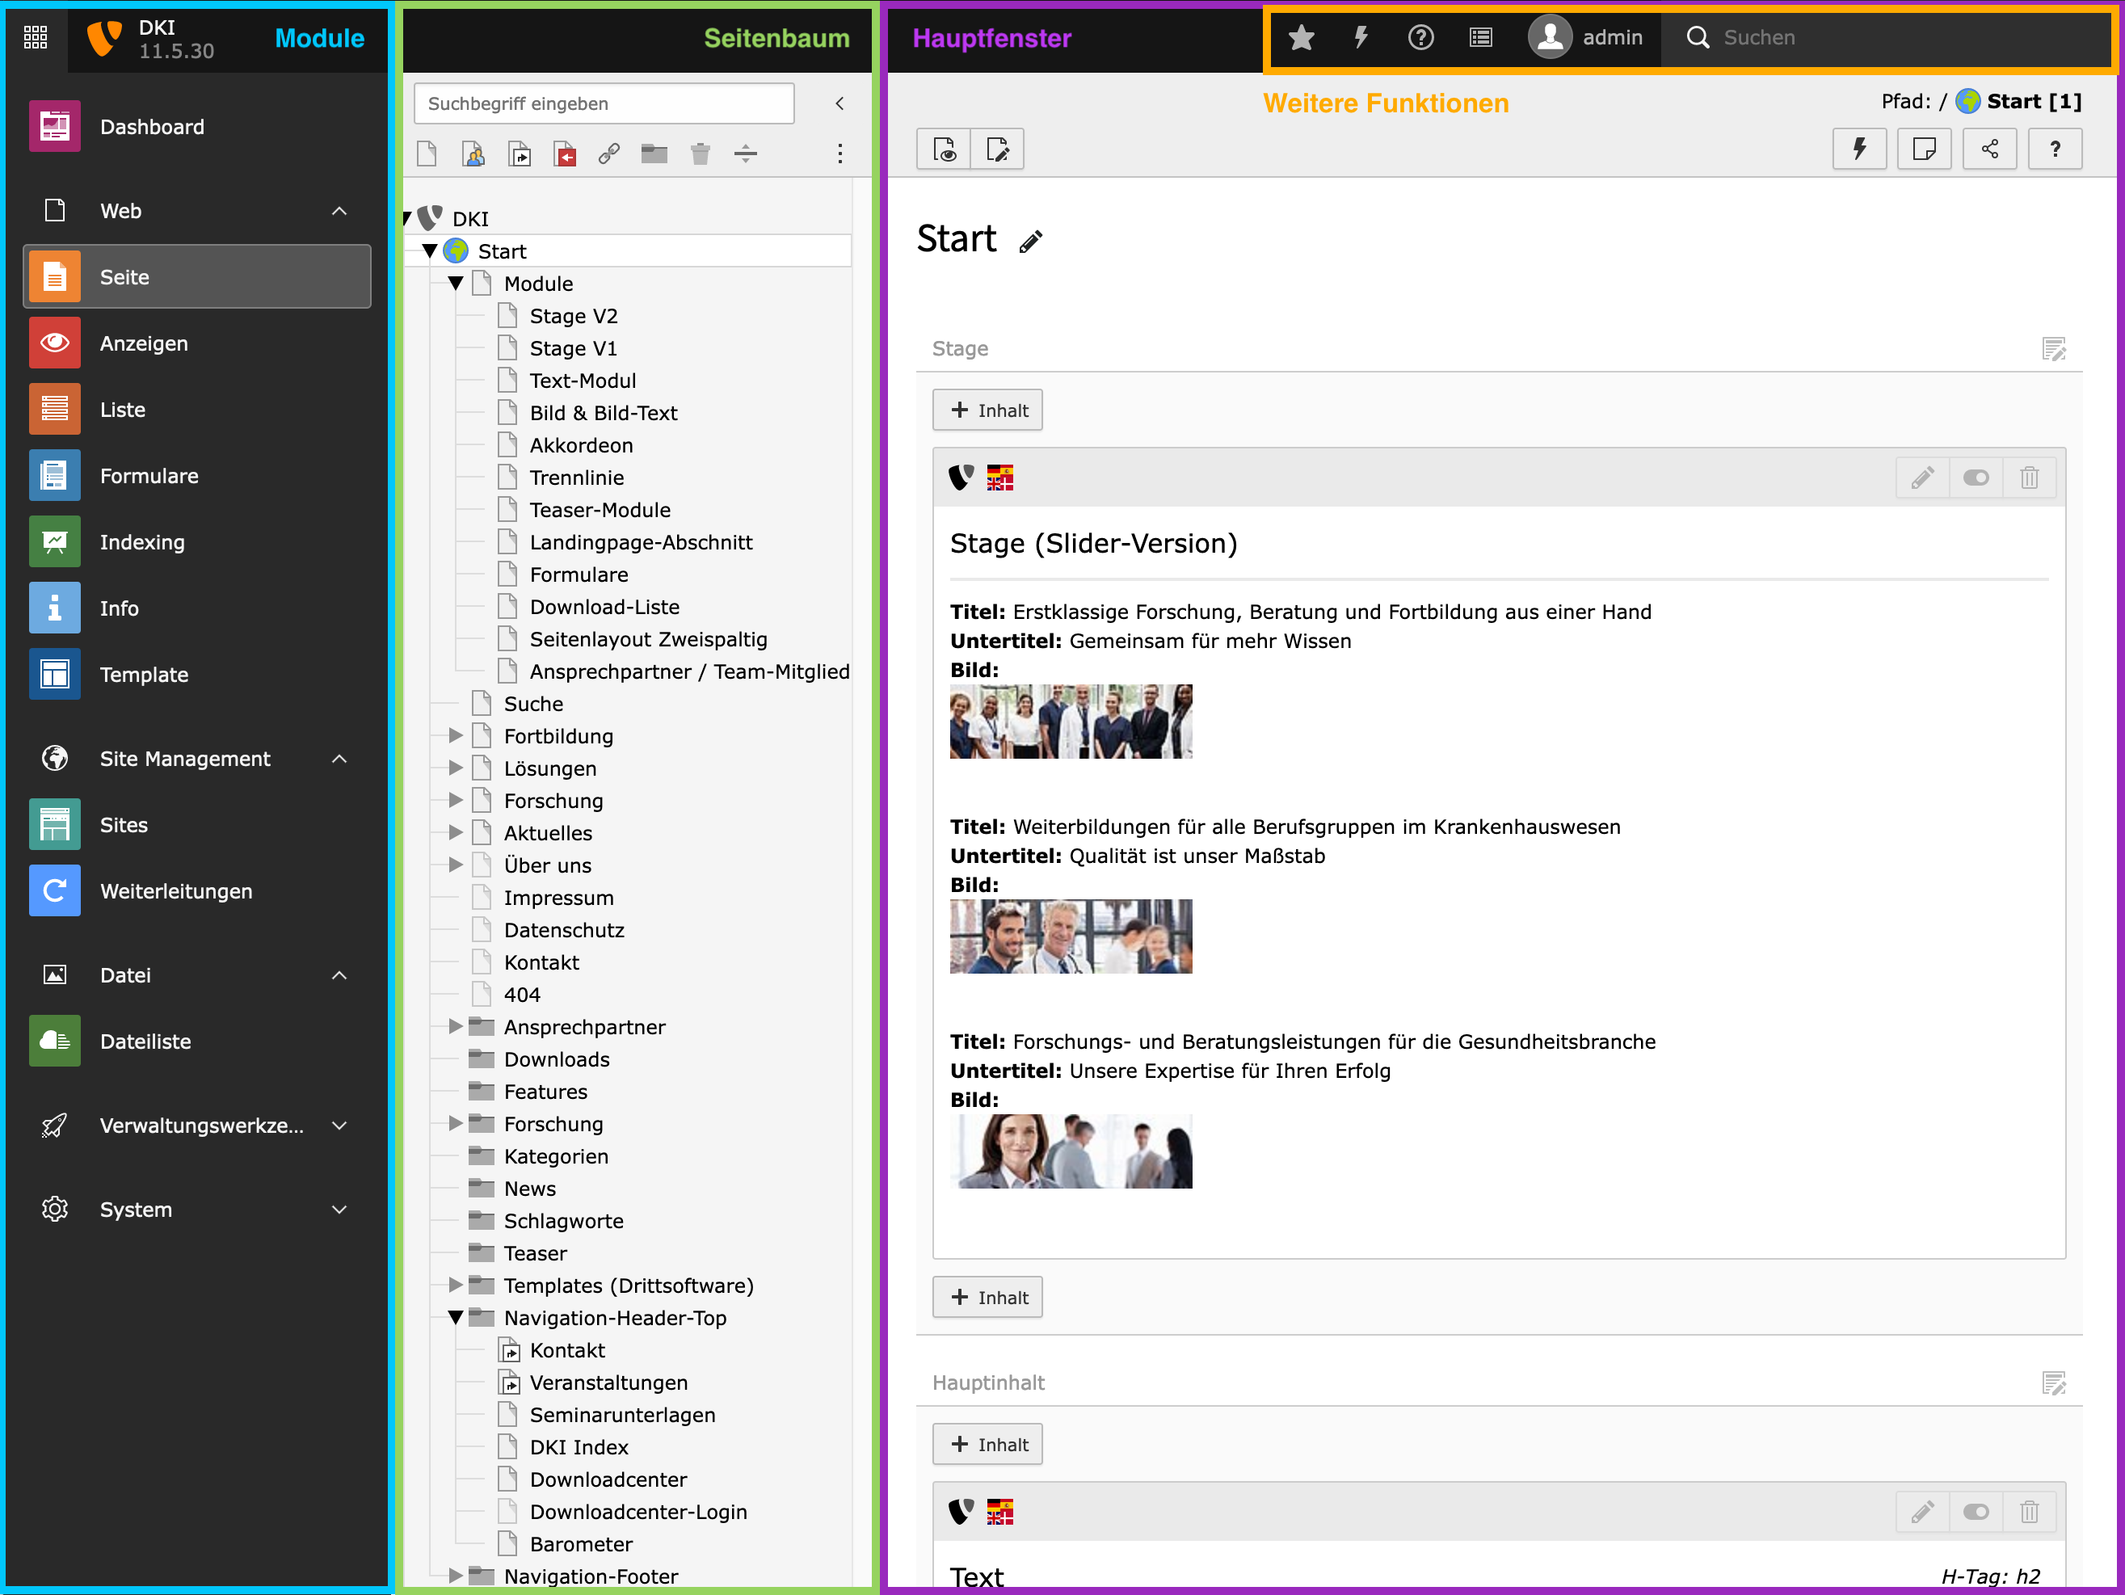Click the share page icon button

1989,149
